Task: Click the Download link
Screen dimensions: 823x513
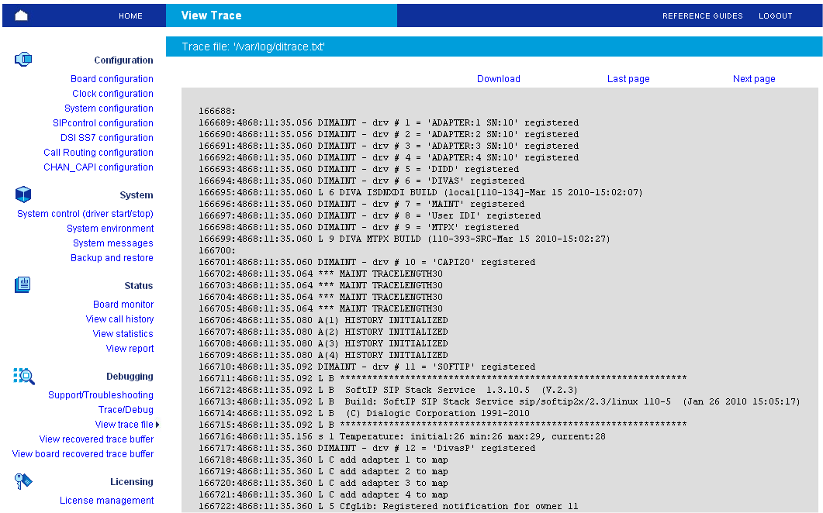Action: (498, 78)
